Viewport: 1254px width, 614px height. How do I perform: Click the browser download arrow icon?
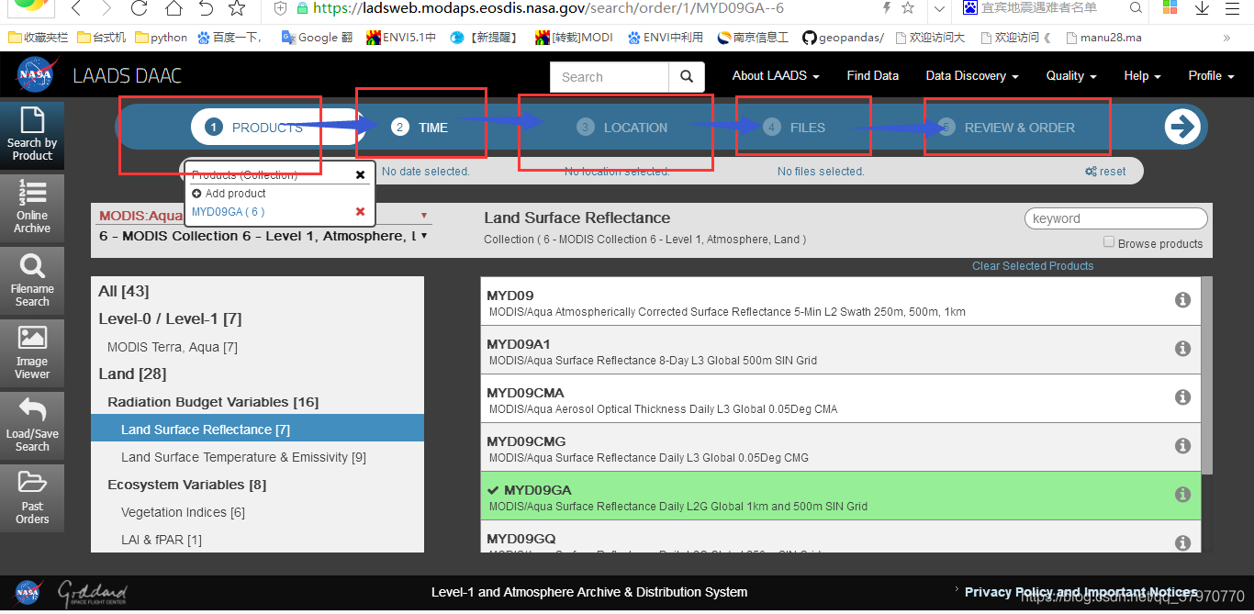click(x=1202, y=8)
